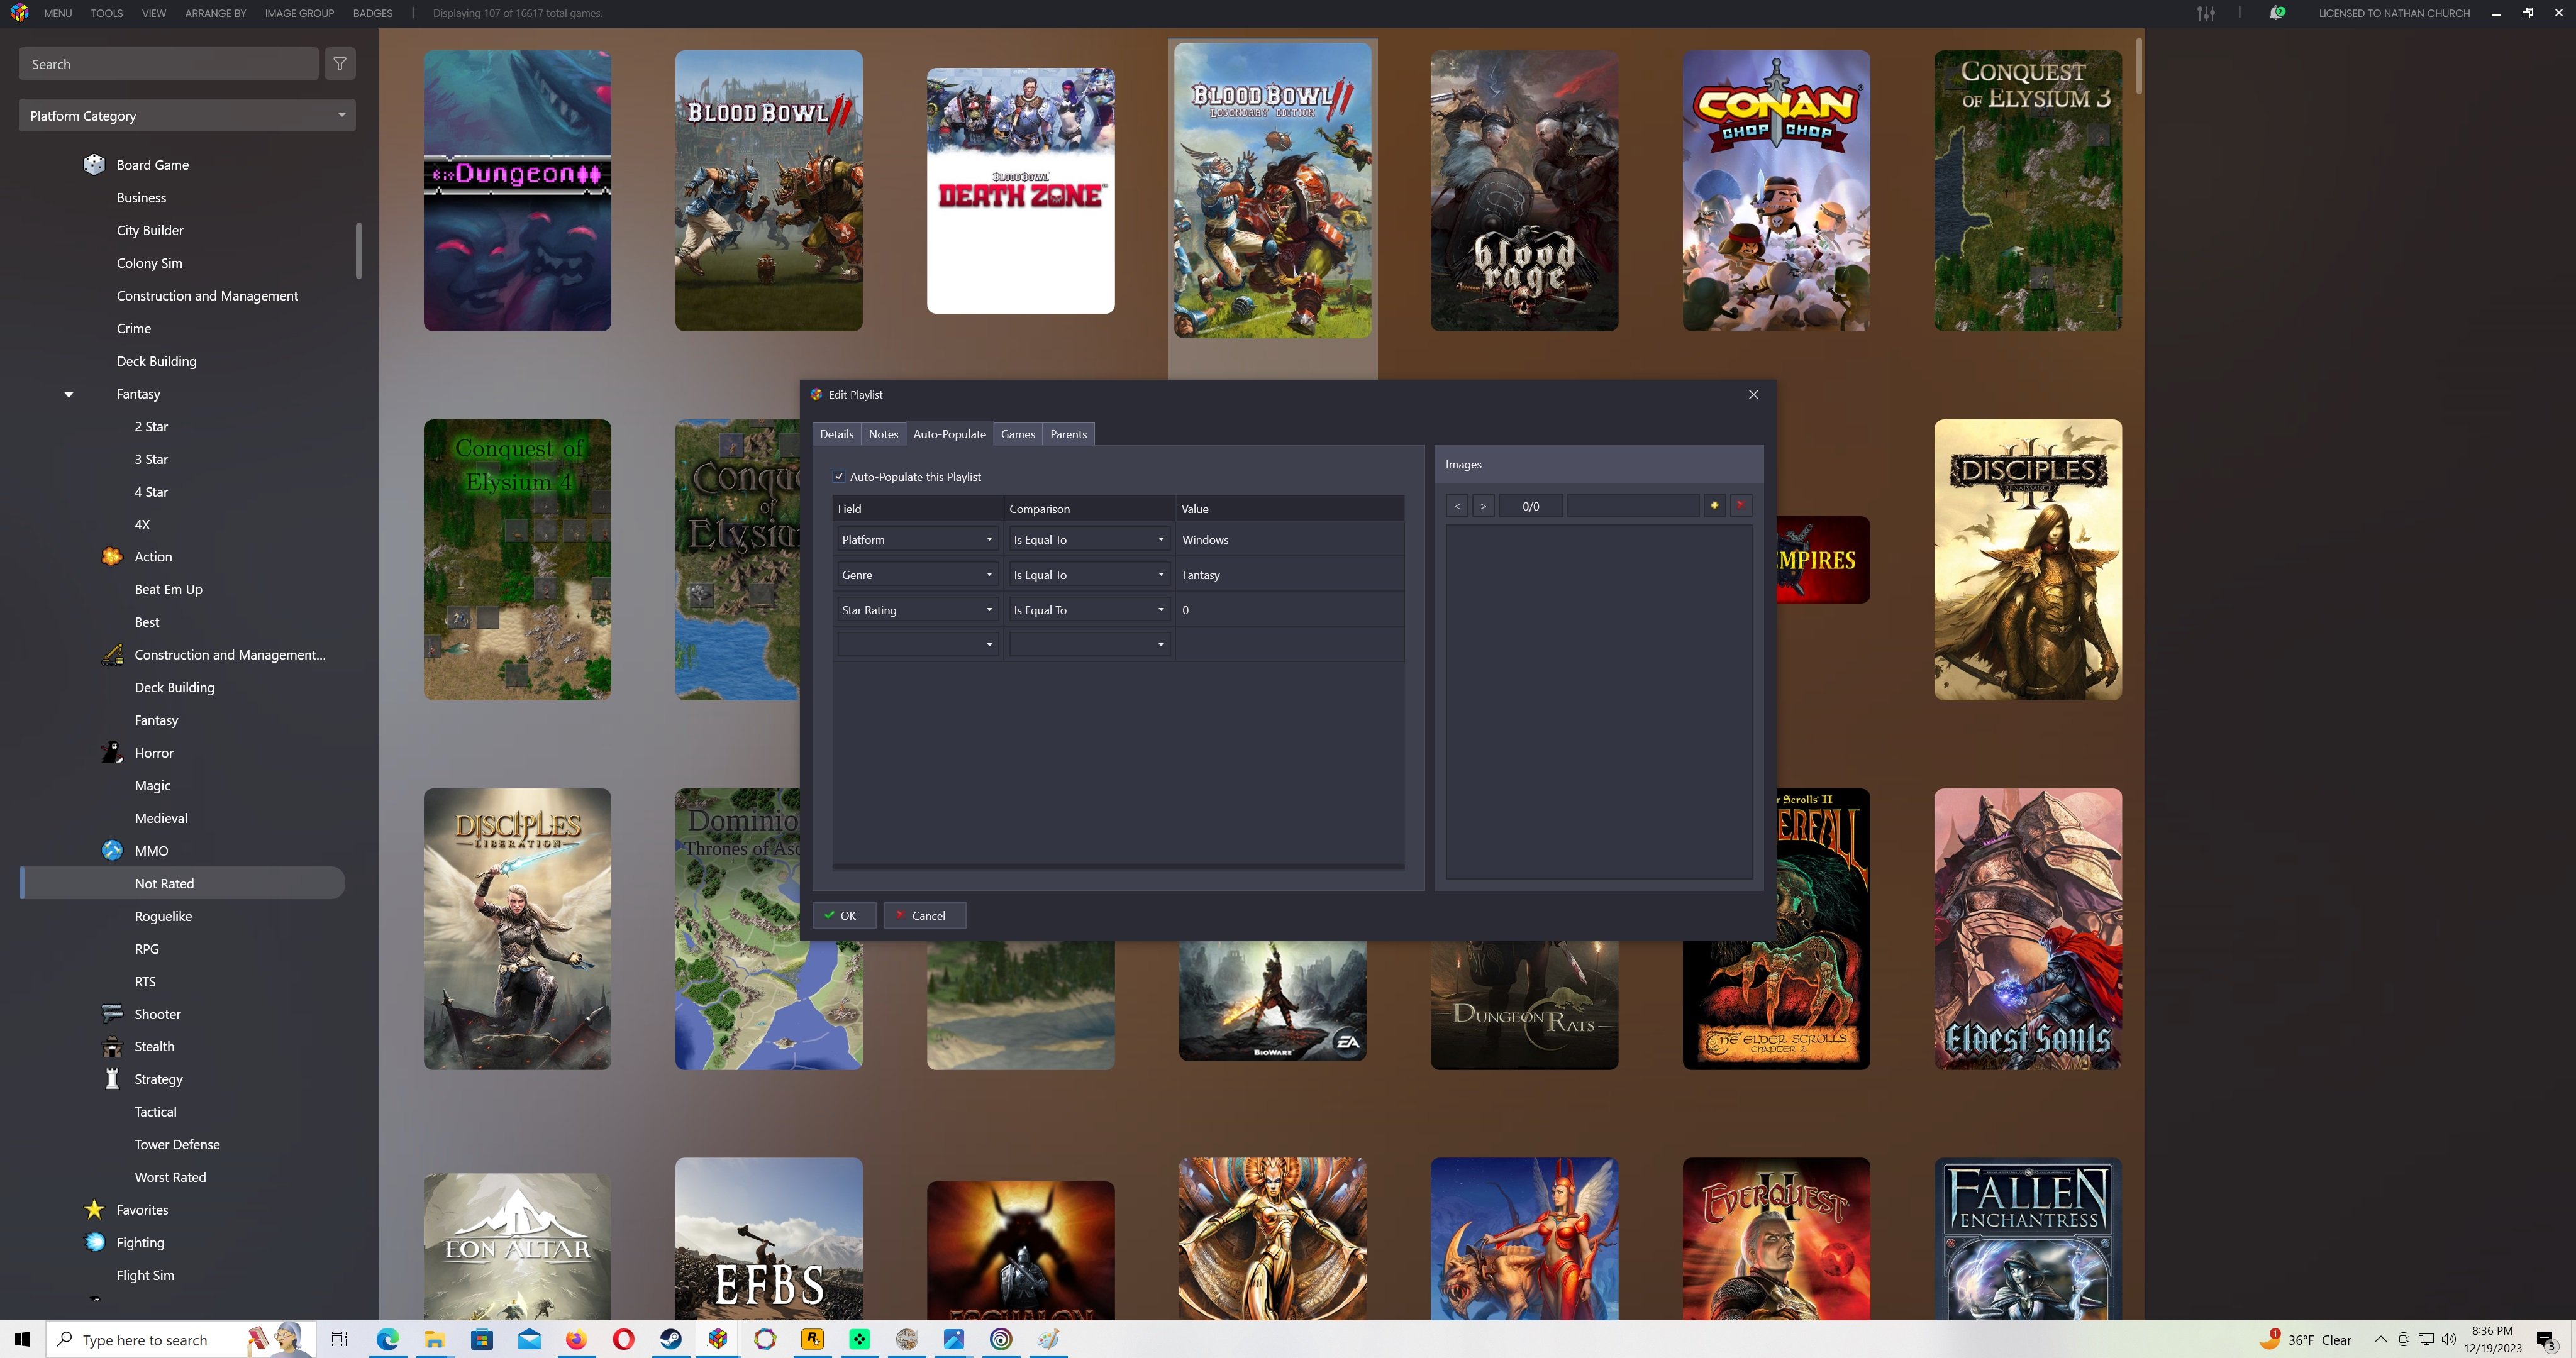Screen dimensions: 2576x1358
Task: Switch to the Details tab
Action: [x=836, y=434]
